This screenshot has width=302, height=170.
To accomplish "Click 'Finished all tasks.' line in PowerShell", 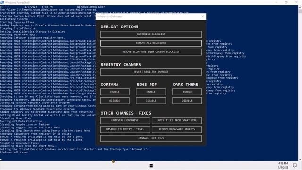I will pos(15,152).
